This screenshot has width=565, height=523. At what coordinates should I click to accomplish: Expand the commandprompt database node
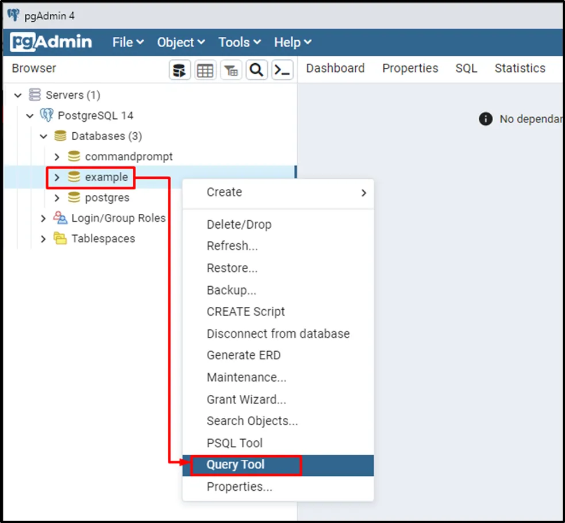click(x=56, y=157)
